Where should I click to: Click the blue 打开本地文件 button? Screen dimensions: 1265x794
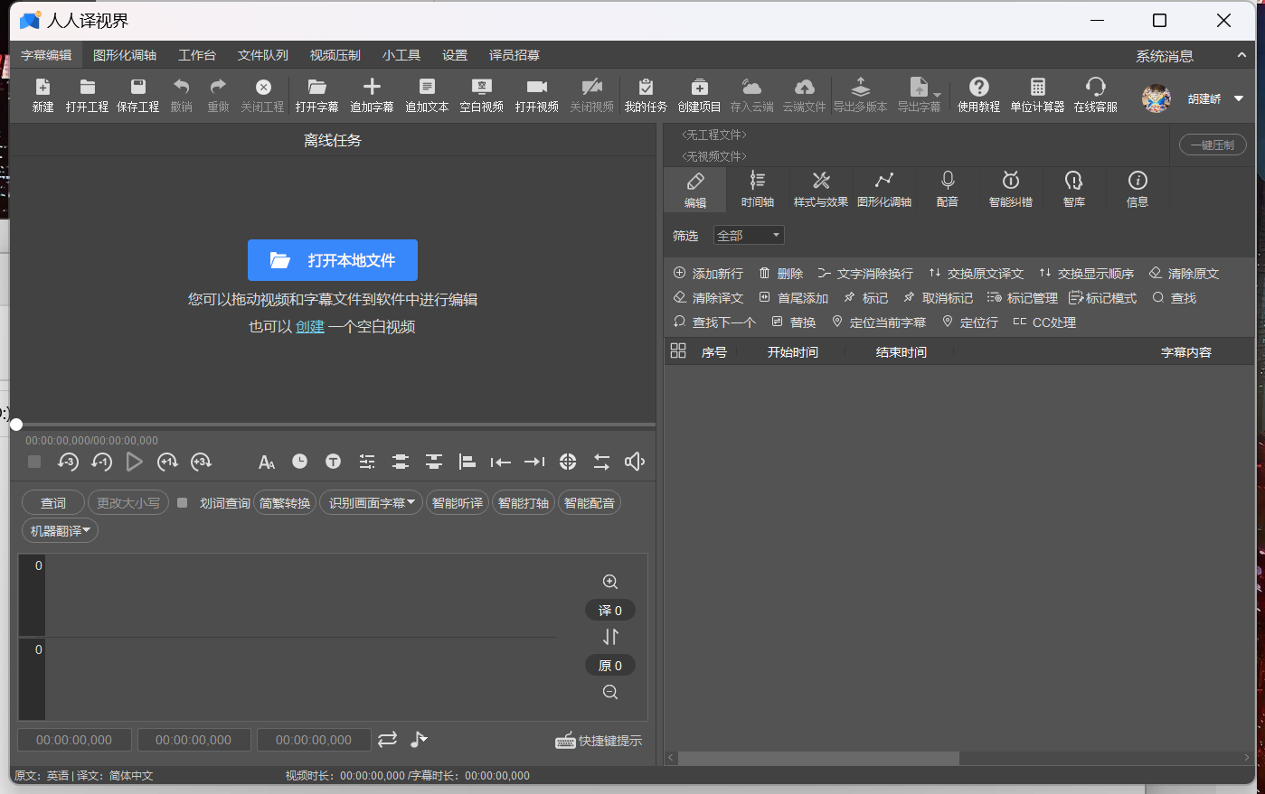click(333, 260)
